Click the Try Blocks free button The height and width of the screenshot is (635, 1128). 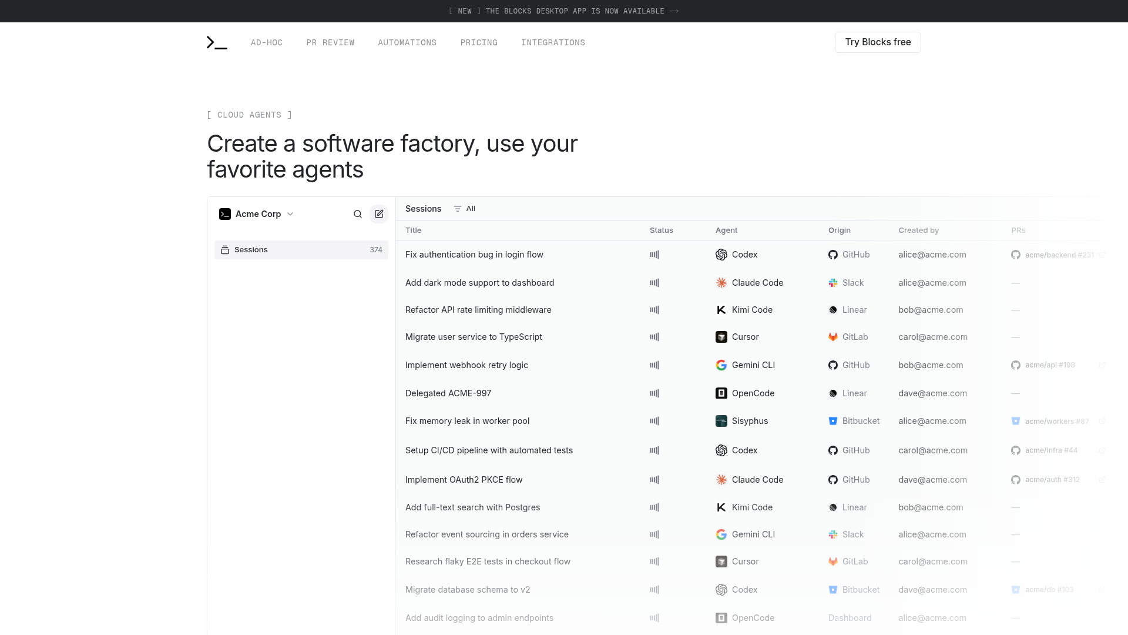tap(878, 42)
